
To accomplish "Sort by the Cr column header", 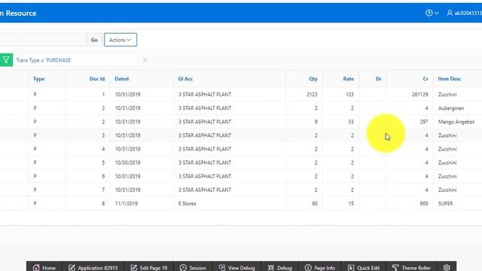I will (x=426, y=79).
